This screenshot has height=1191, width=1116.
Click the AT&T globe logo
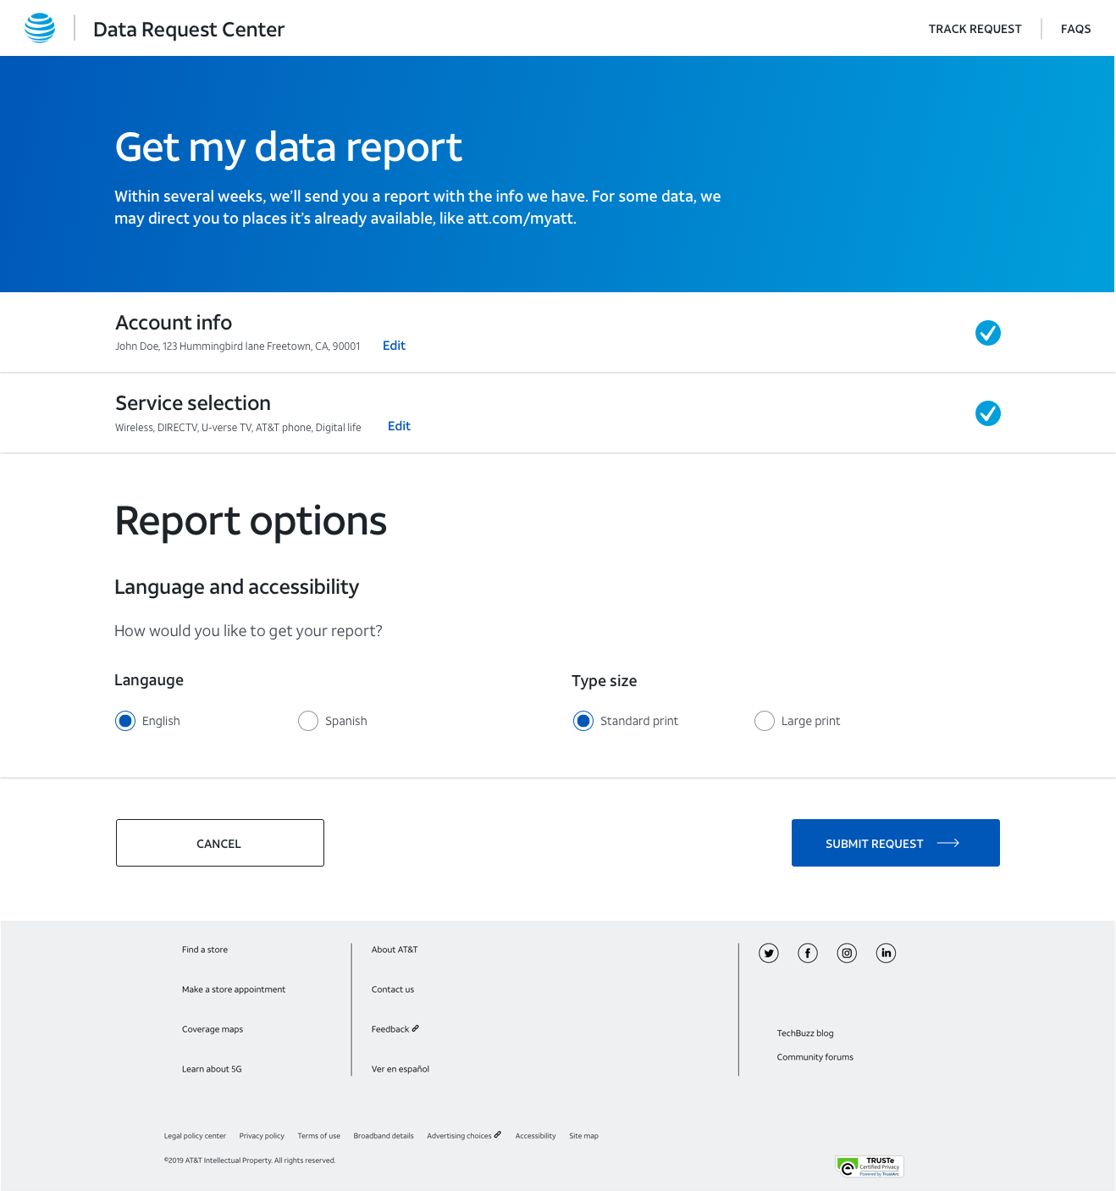click(40, 28)
